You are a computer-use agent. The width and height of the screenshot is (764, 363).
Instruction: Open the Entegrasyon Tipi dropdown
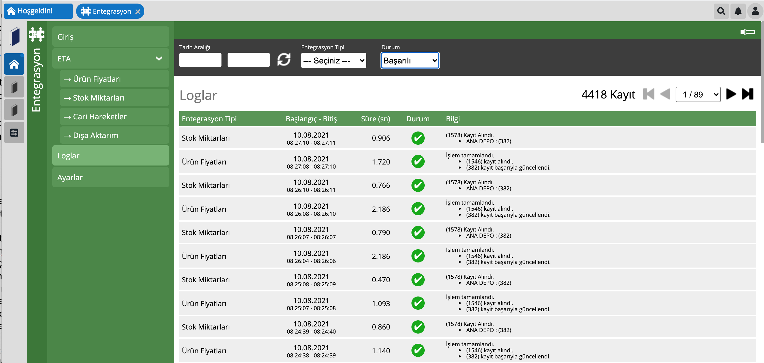[333, 60]
